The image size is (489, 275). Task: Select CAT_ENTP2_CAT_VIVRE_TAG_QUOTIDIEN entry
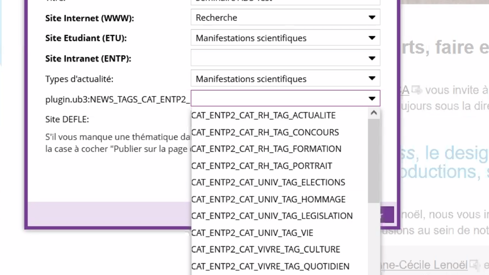point(270,266)
